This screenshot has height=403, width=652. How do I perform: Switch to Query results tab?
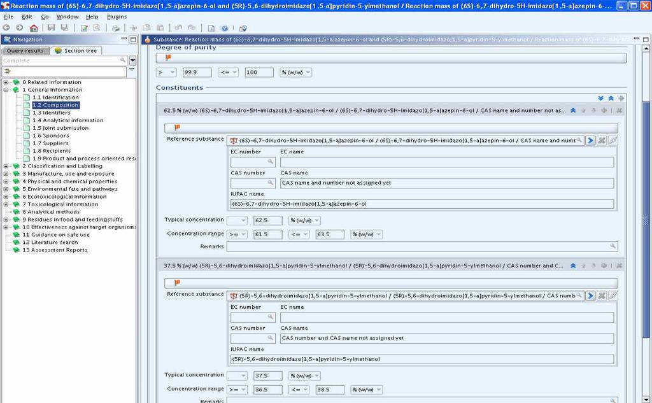pyautogui.click(x=25, y=51)
